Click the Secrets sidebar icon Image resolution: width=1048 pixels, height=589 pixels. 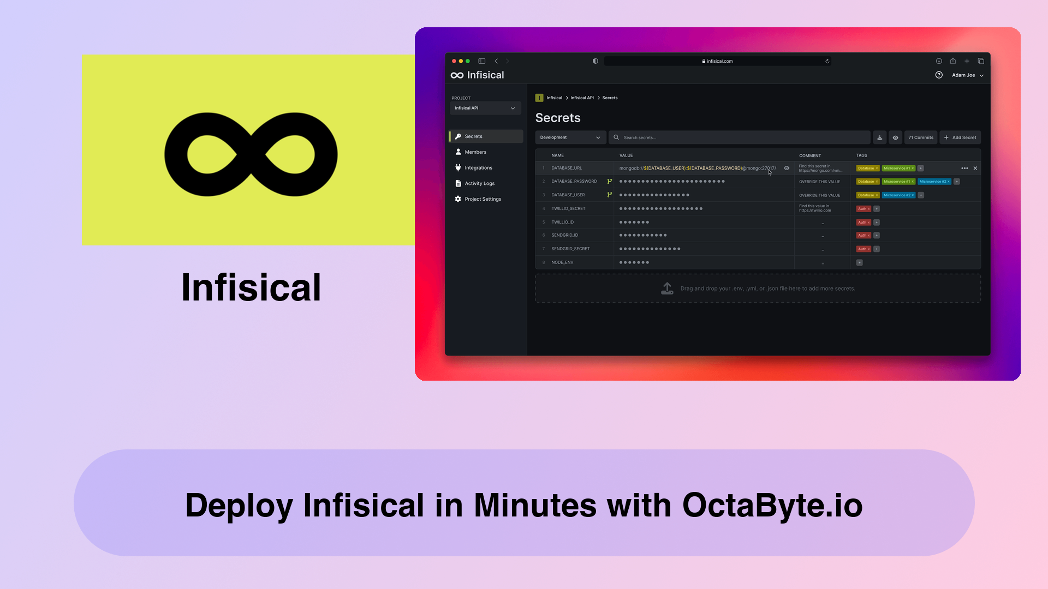[x=458, y=136]
